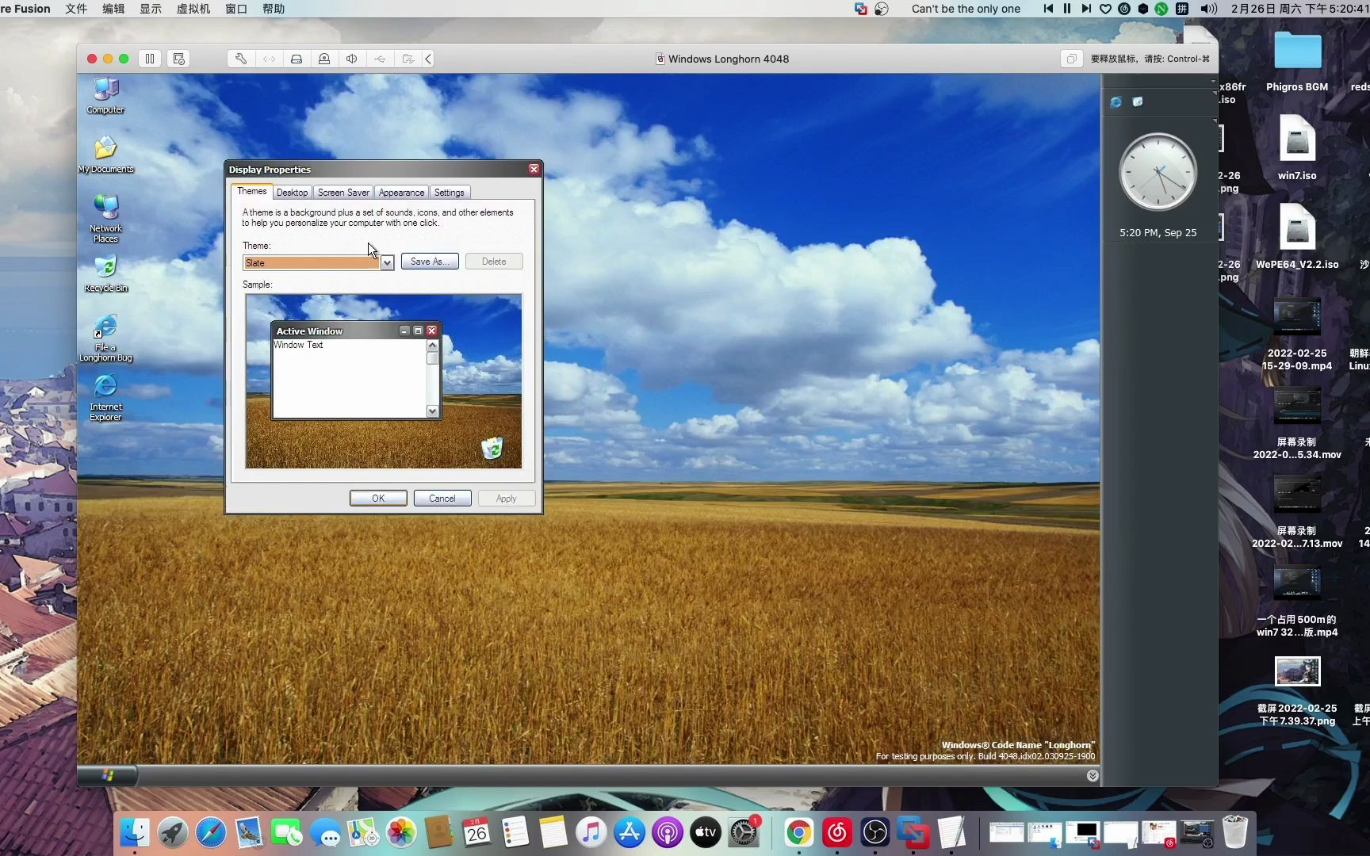Click the sound card speaker icon in toolbar

pyautogui.click(x=352, y=59)
